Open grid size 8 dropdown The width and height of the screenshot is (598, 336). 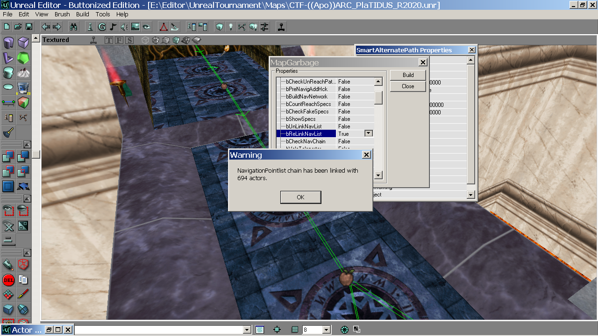[326, 330]
